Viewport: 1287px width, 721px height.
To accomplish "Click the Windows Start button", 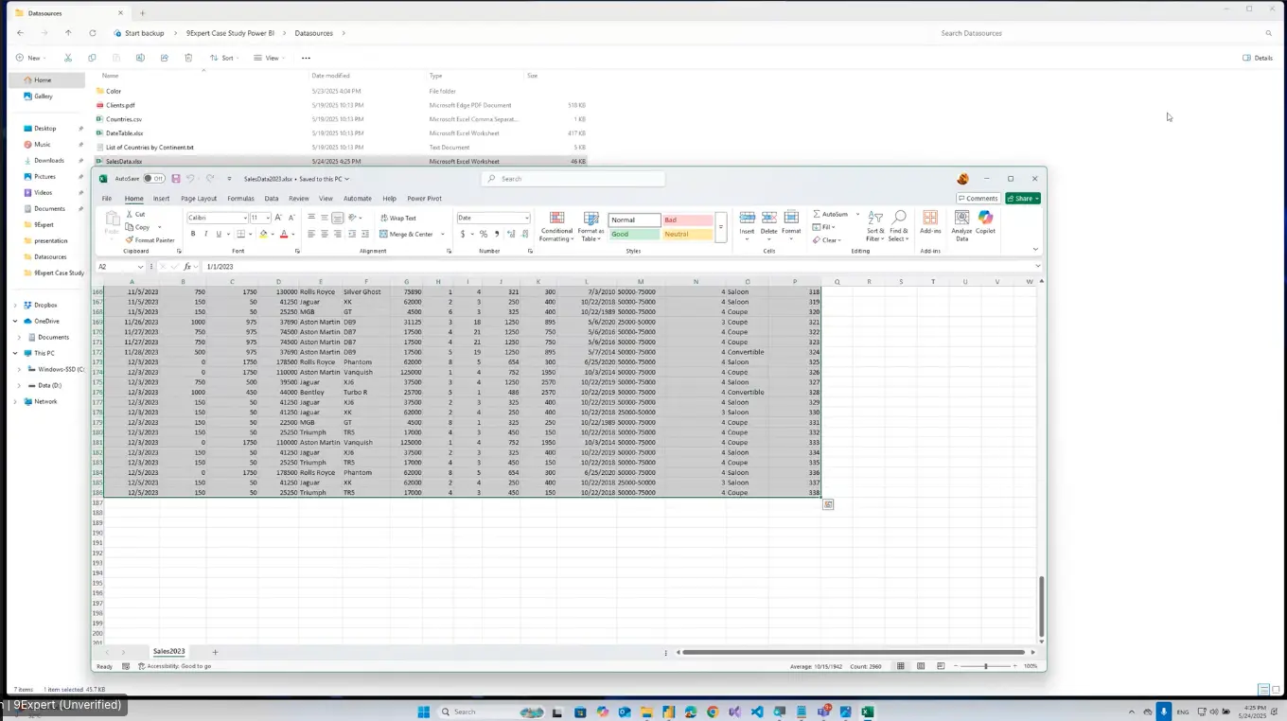I will click(423, 712).
